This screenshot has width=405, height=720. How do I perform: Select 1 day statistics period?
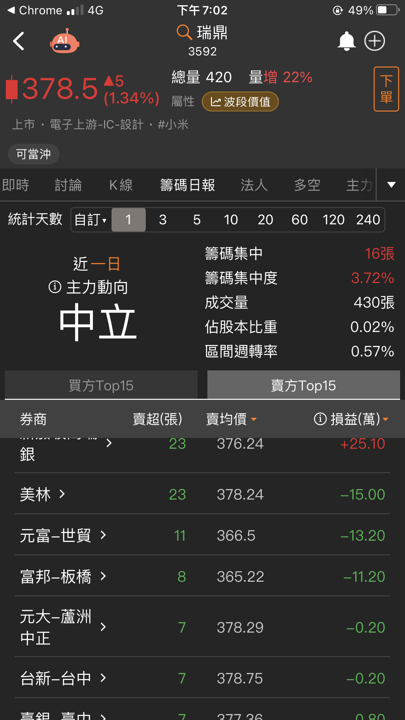coord(128,220)
